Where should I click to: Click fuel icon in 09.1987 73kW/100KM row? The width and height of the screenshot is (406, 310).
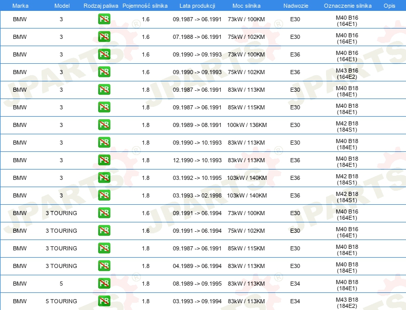(104, 19)
